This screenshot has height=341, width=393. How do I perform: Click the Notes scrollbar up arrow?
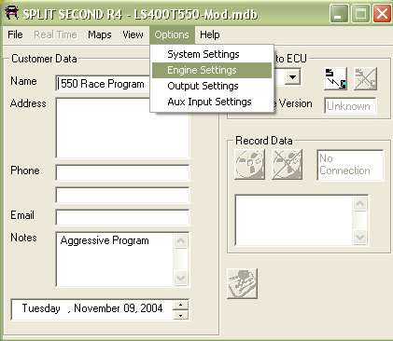point(181,240)
